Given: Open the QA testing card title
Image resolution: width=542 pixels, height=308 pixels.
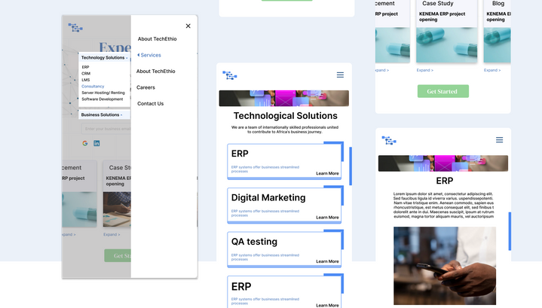Looking at the screenshot, I should pyautogui.click(x=254, y=242).
